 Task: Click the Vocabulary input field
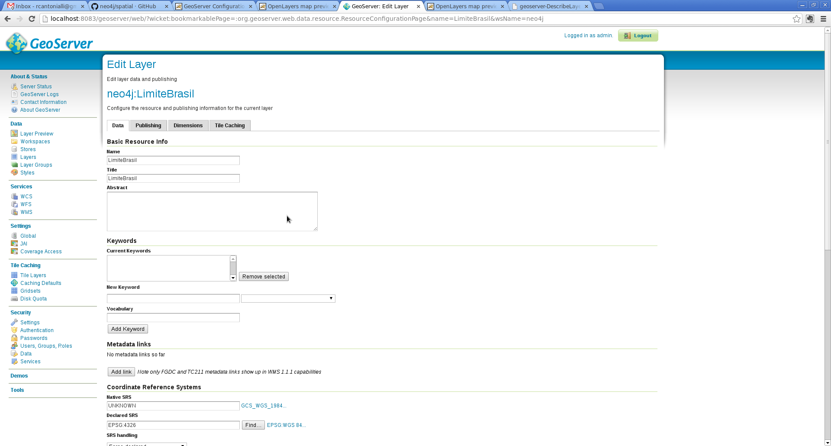[173, 317]
